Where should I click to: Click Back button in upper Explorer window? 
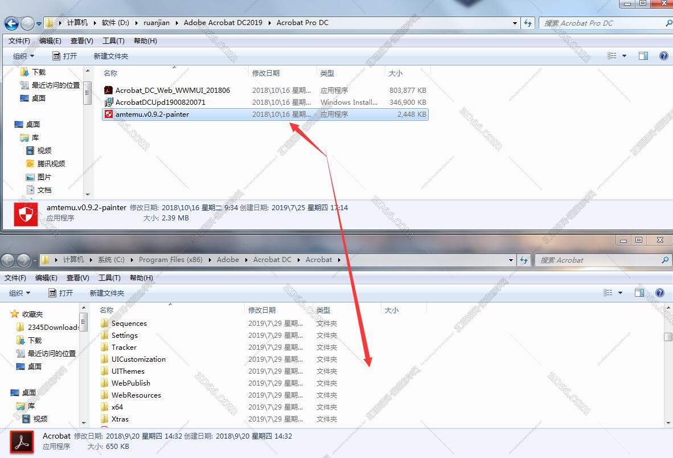pos(11,23)
